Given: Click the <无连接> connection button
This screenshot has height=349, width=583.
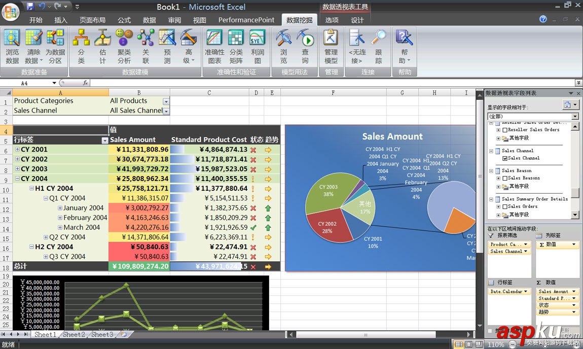Looking at the screenshot, I should coord(357,47).
